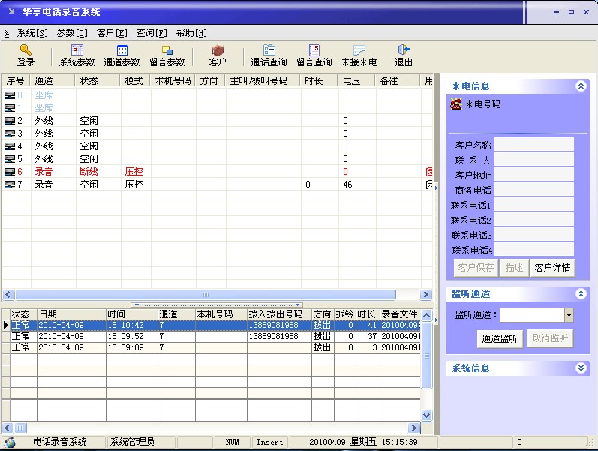
Task: Collapse the 监听通道 panel
Action: [580, 293]
